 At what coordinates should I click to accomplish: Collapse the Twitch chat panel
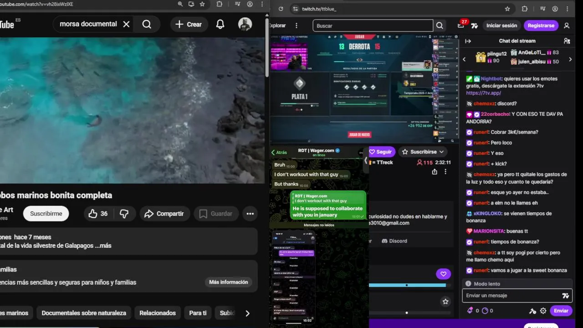click(468, 41)
